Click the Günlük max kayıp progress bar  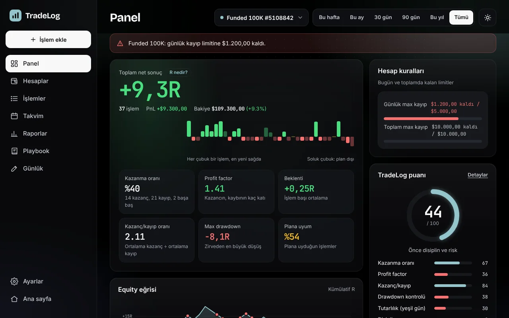433,118
